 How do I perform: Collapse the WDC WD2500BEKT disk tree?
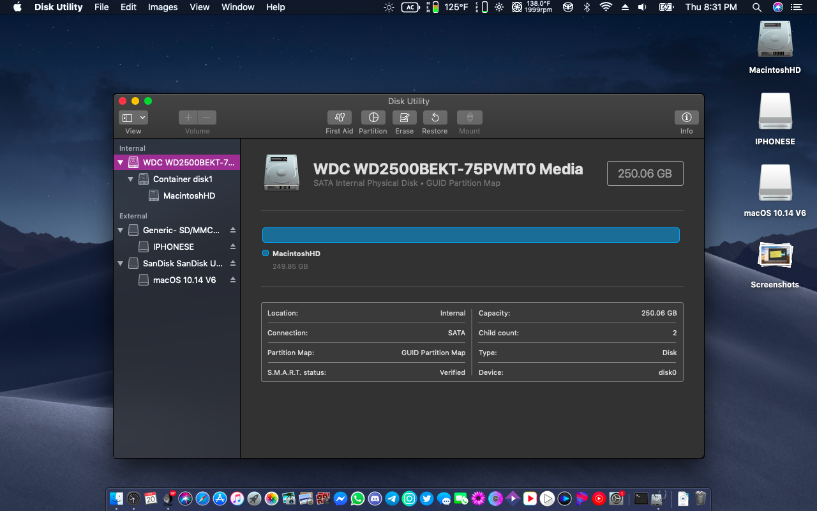click(120, 163)
